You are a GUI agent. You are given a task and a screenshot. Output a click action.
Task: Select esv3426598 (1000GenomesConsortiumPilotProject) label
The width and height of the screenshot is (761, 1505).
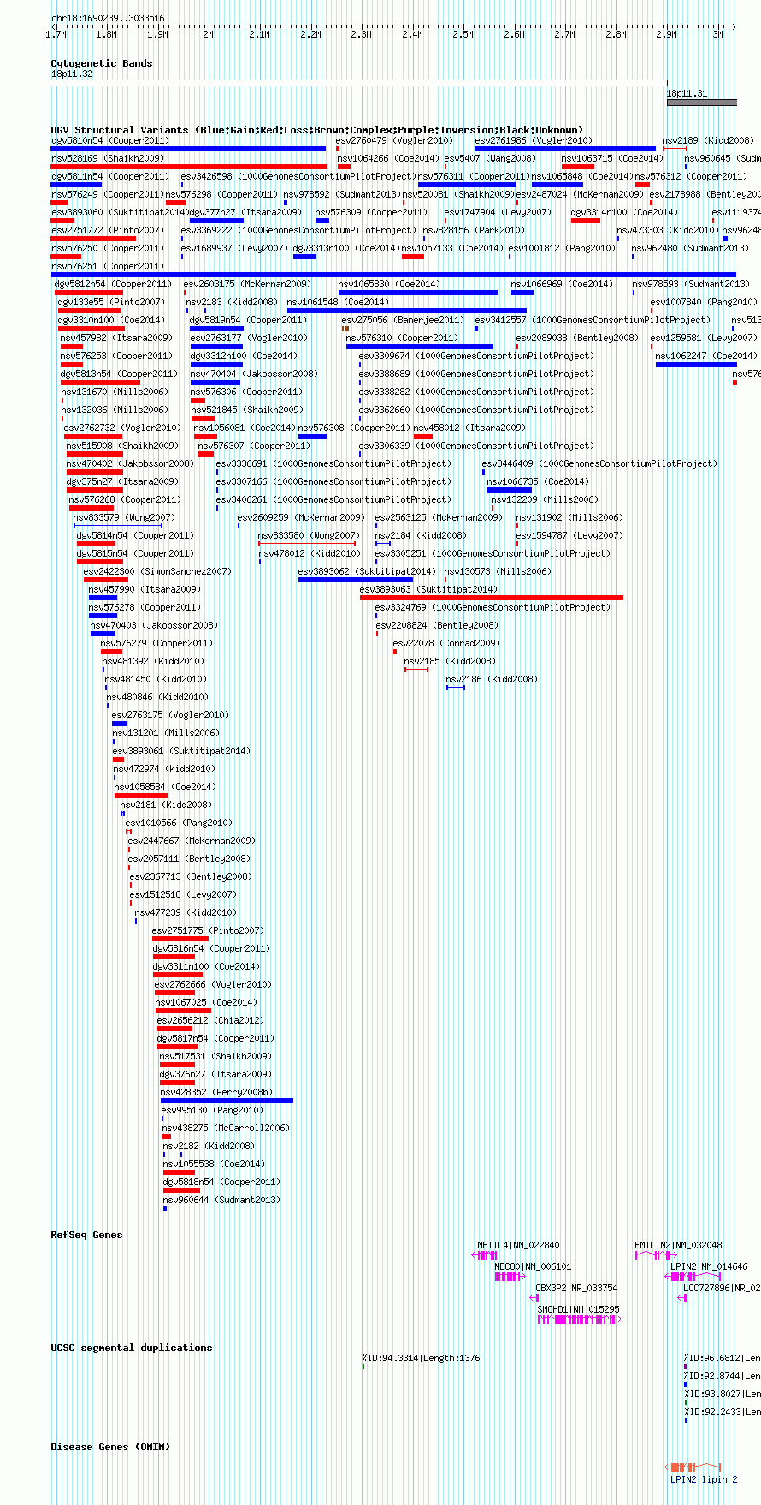[x=298, y=176]
